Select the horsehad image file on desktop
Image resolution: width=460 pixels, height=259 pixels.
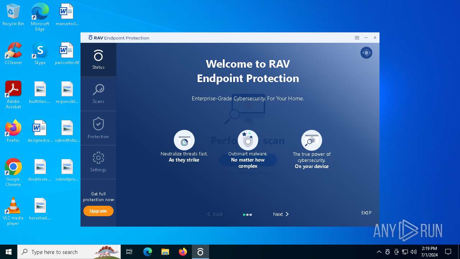pos(40,209)
